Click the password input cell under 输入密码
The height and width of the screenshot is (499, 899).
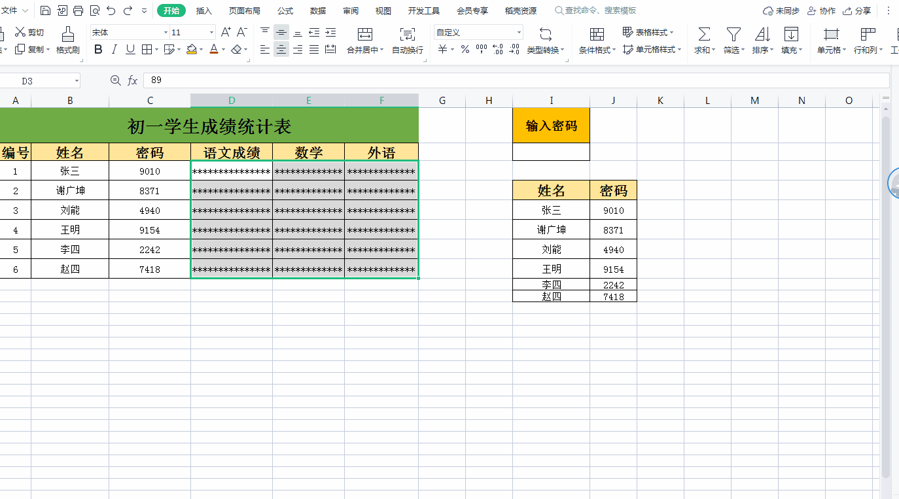tap(551, 152)
